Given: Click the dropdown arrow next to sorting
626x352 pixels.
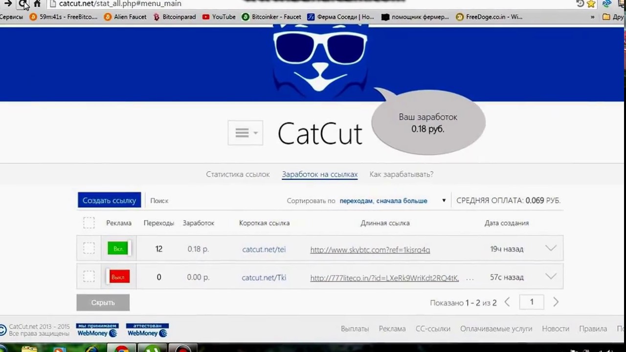Looking at the screenshot, I should point(444,200).
